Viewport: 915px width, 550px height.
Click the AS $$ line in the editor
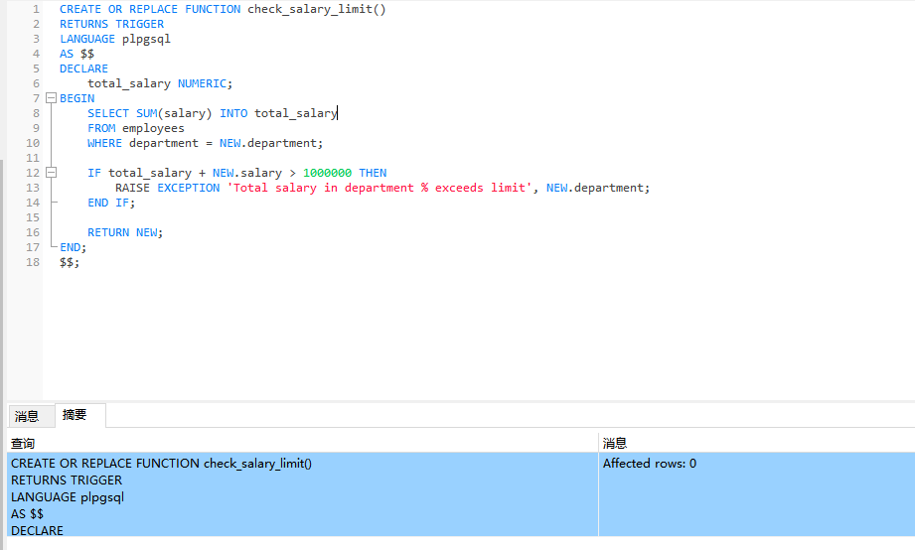(76, 54)
